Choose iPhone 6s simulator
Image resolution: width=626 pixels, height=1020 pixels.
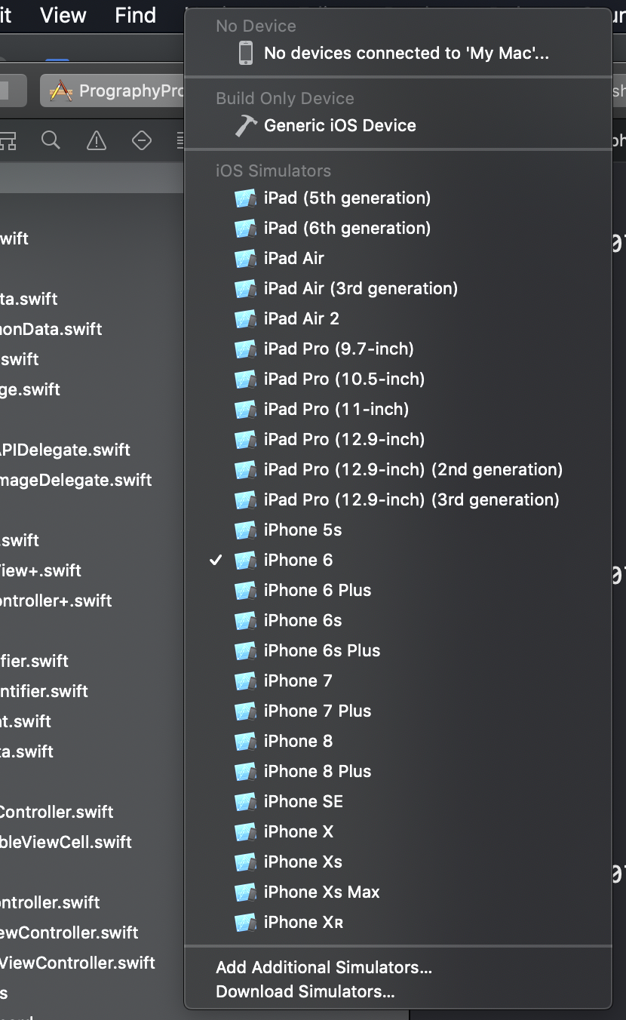point(397,620)
